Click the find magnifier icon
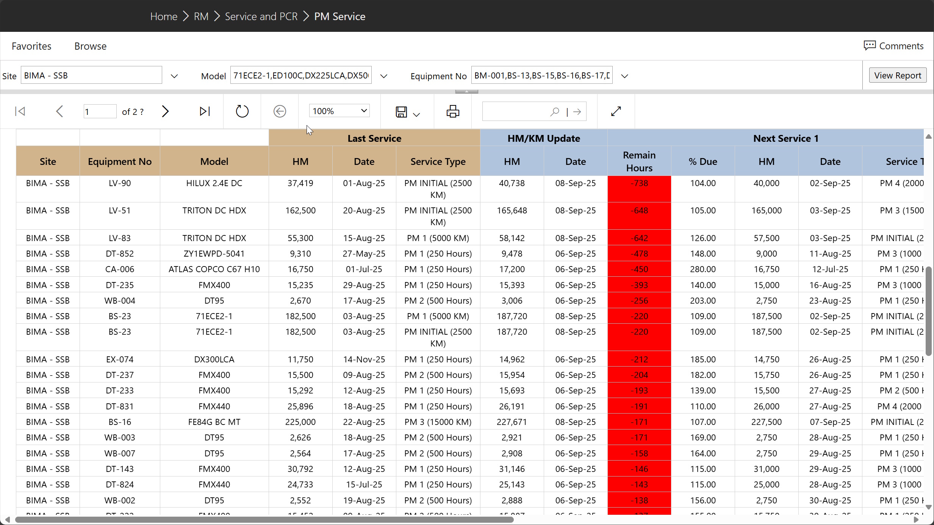This screenshot has width=934, height=525. click(x=555, y=111)
